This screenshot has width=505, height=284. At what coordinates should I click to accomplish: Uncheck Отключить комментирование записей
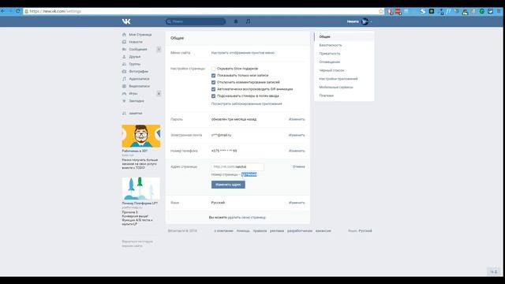point(213,82)
